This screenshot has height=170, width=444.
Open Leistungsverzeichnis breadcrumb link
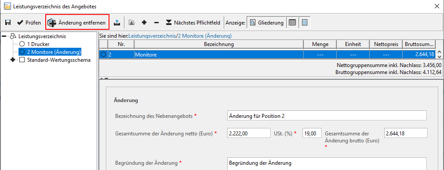click(x=153, y=36)
